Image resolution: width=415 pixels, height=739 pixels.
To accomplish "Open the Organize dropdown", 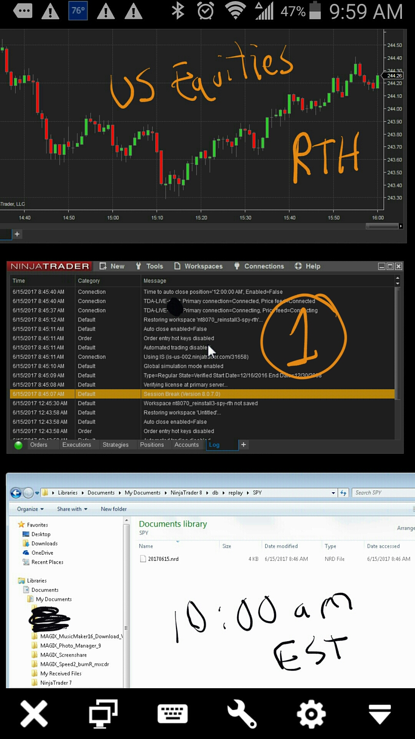I will click(x=30, y=509).
